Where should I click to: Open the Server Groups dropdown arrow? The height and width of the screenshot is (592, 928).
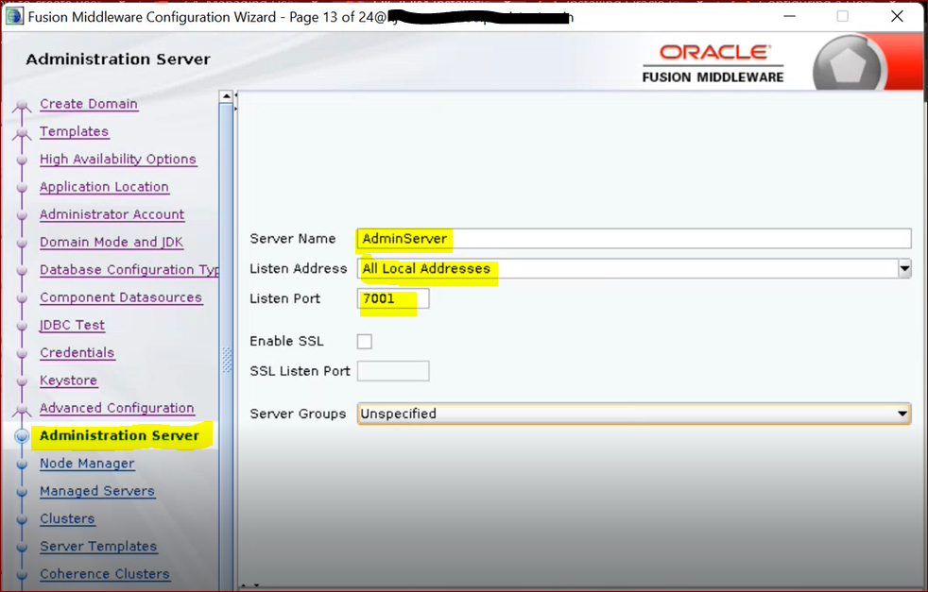tap(902, 414)
